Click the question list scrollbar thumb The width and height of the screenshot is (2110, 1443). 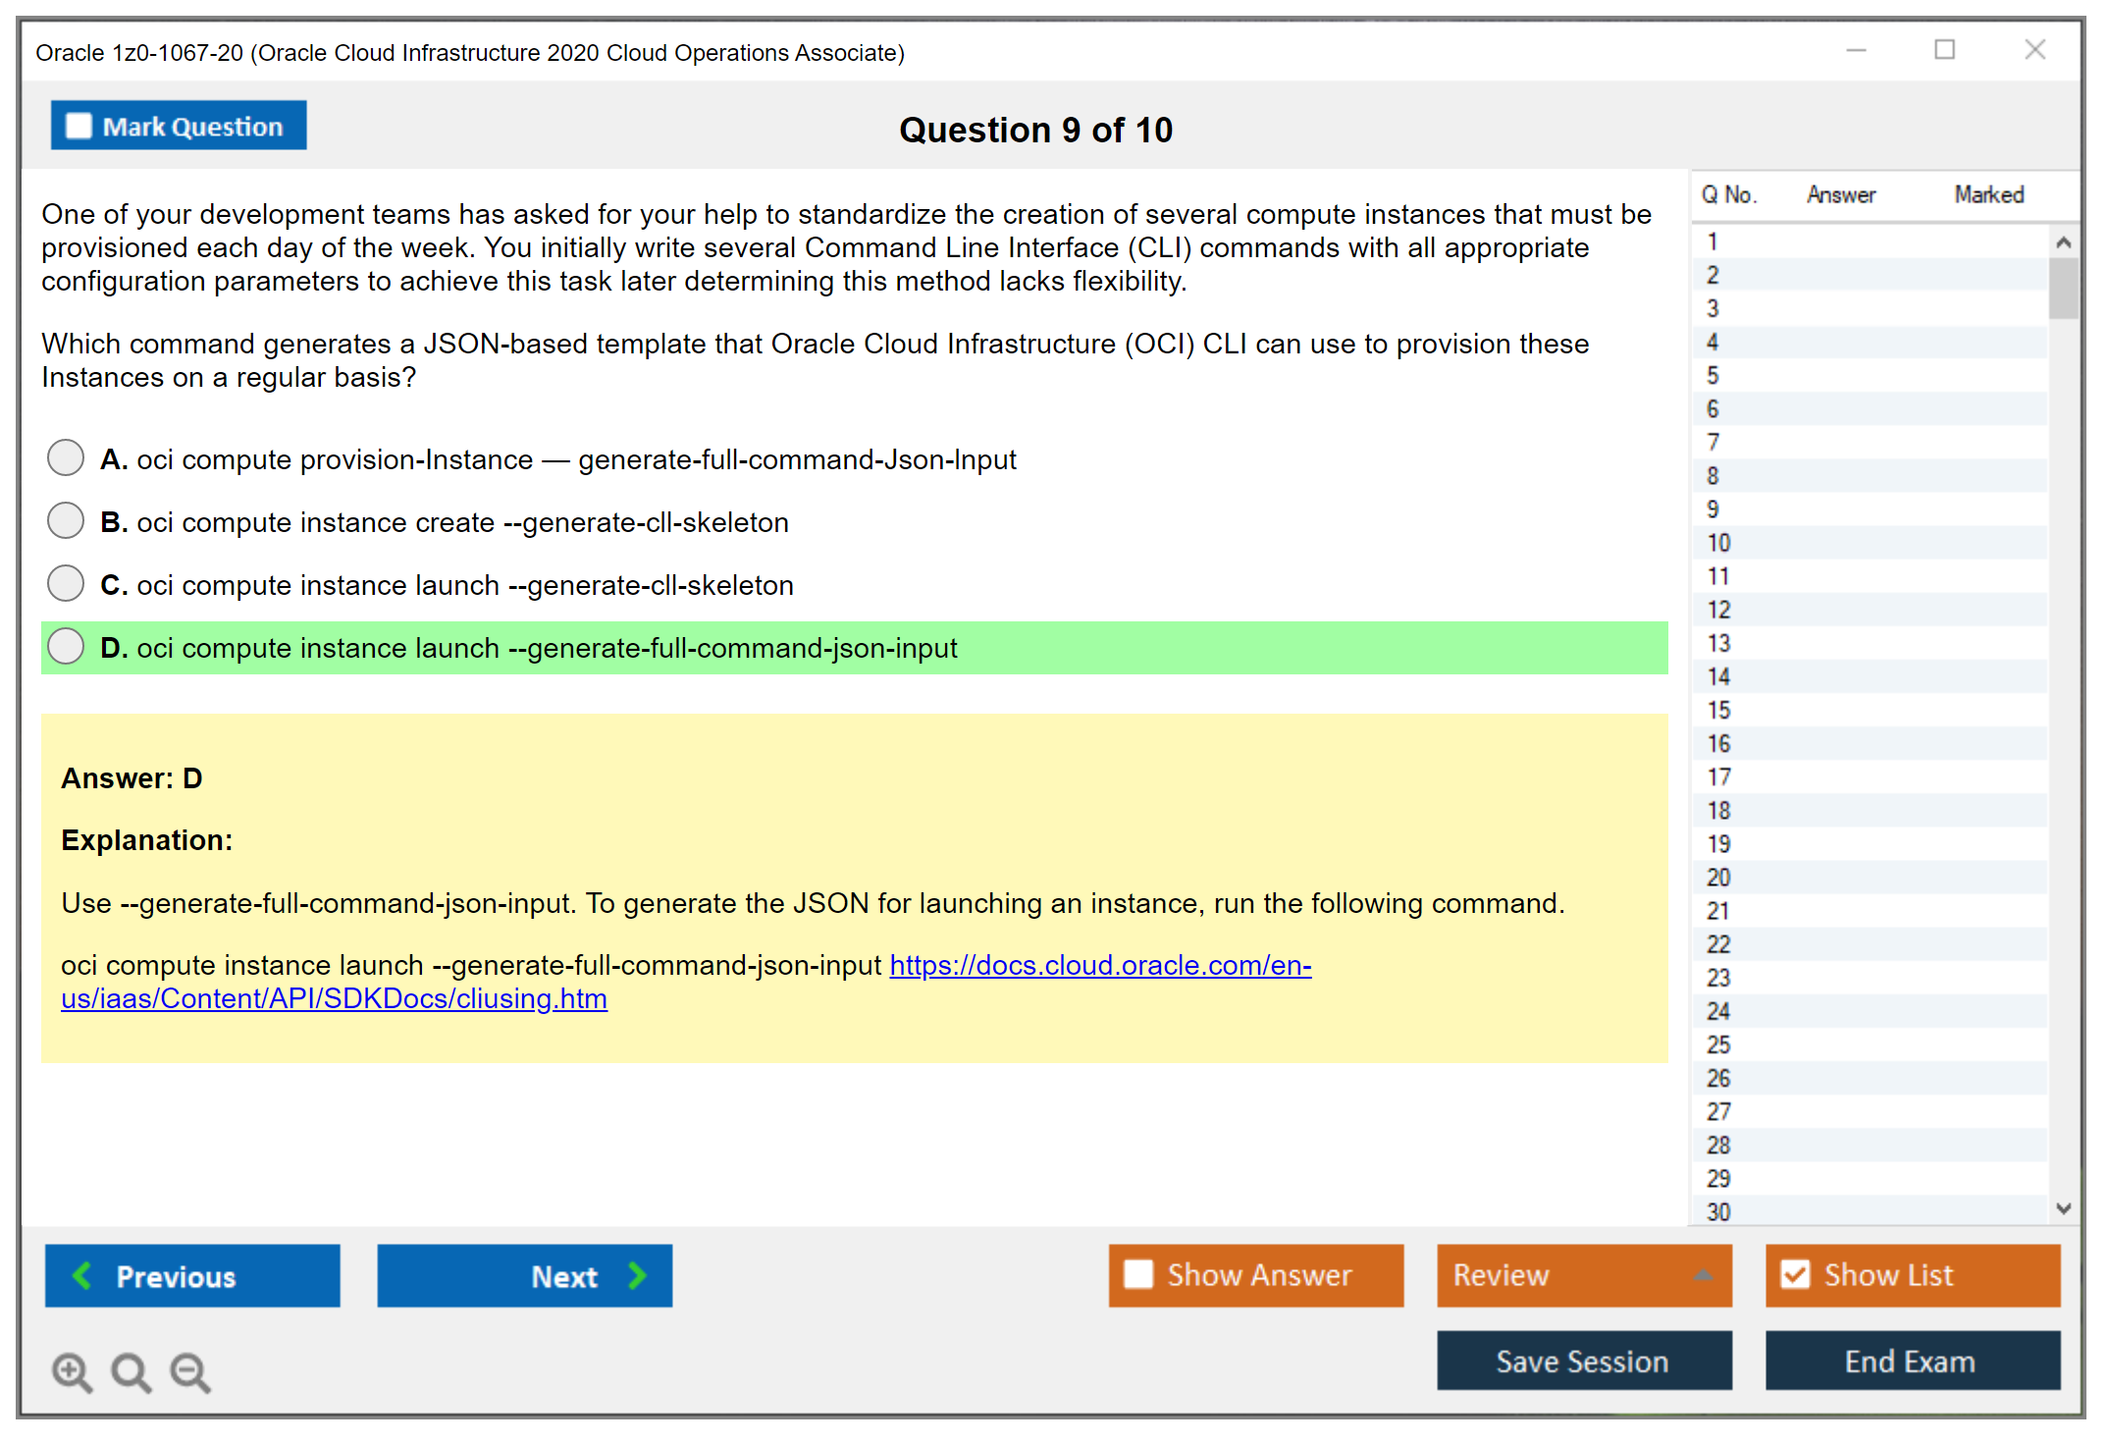[x=2063, y=289]
